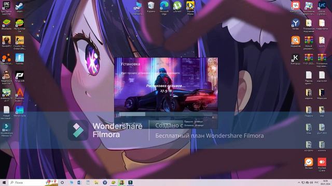Click the Windows Start button
The height and width of the screenshot is (186, 332).
(4, 182)
